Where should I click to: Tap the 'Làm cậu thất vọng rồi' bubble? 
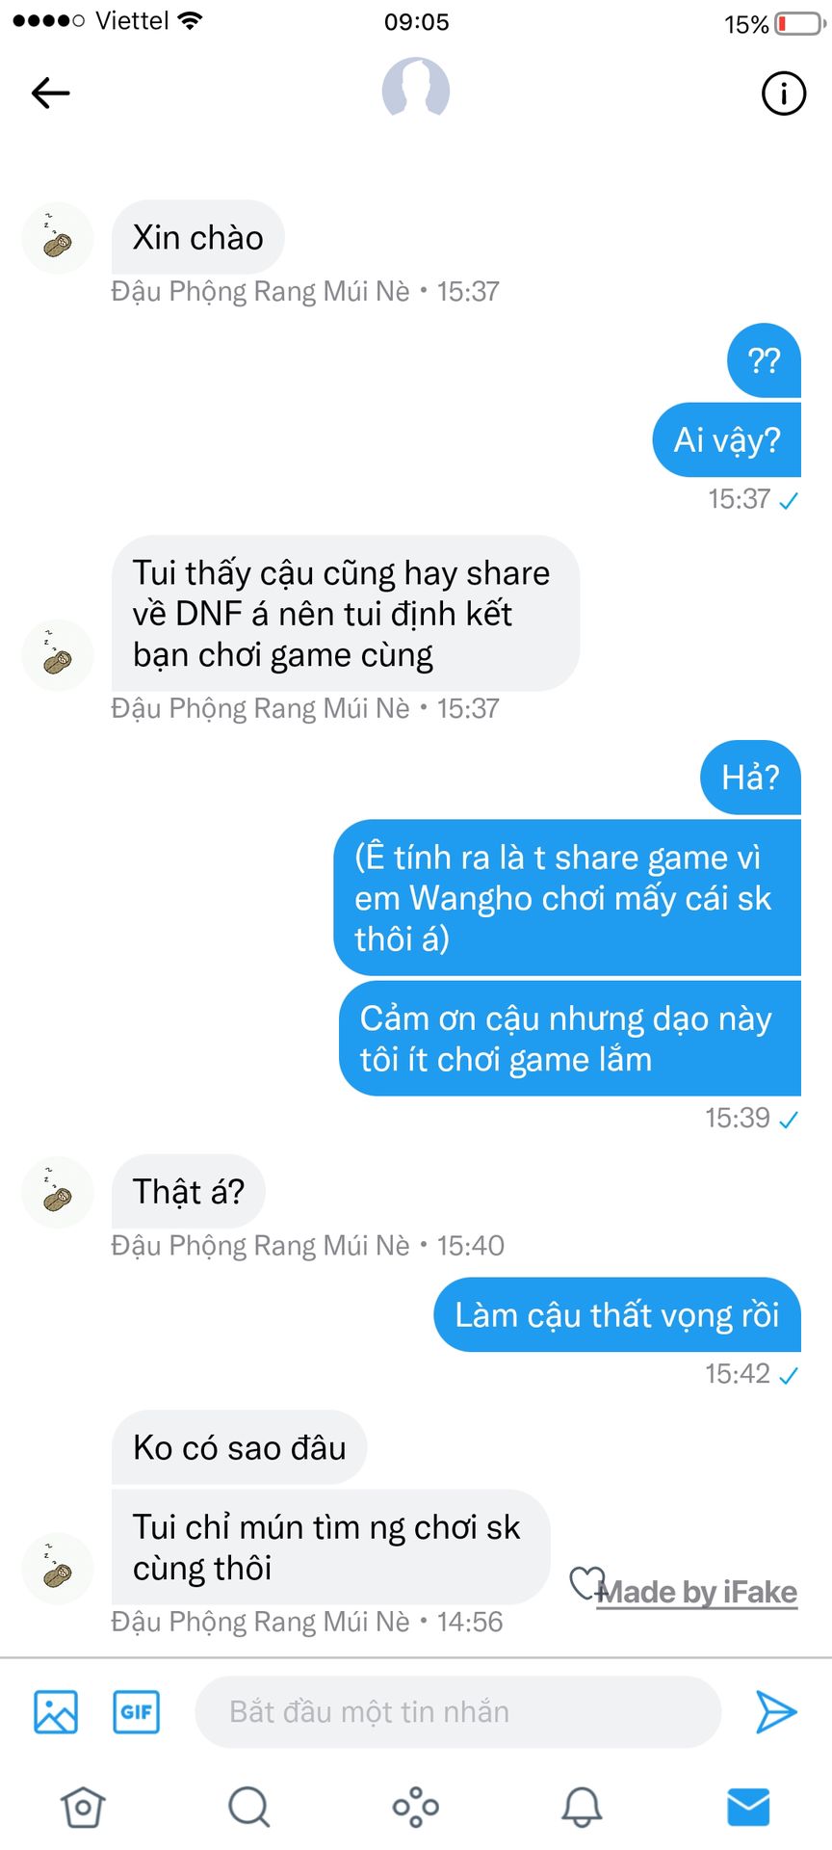click(x=617, y=1315)
